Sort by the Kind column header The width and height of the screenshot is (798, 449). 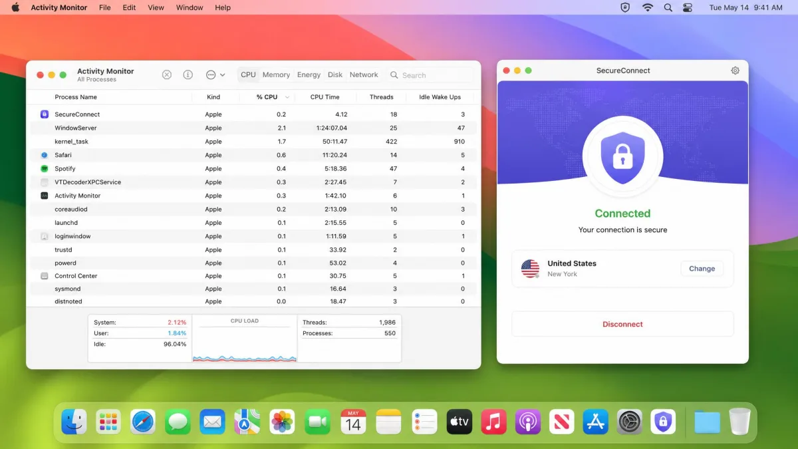coord(213,97)
